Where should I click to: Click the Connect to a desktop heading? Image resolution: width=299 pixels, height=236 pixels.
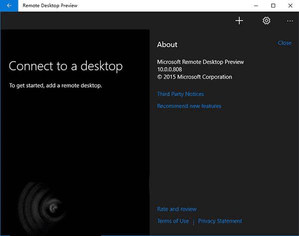[66, 66]
